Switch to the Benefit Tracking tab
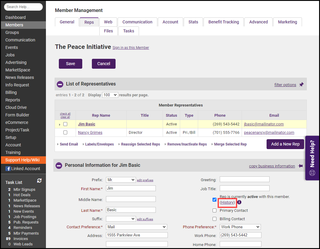This screenshot has height=249, width=320. 224,22
